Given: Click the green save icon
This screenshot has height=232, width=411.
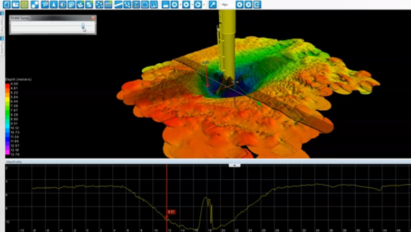Looking at the screenshot, I should coord(25,5).
